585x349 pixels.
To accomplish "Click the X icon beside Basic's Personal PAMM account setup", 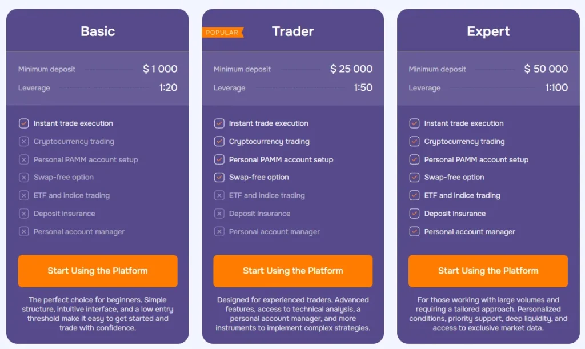I will [23, 160].
